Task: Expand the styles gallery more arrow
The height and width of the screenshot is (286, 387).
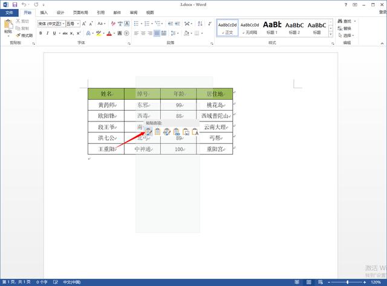Action: click(331, 34)
